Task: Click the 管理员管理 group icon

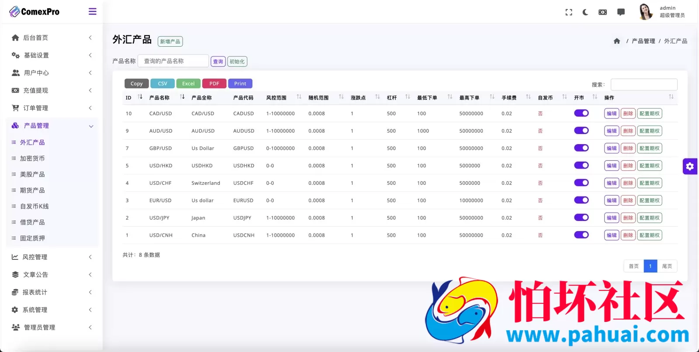Action: tap(16, 327)
